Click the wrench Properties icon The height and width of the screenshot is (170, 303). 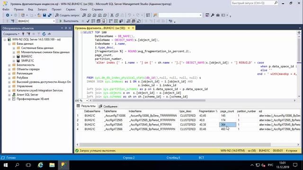coord(213,15)
